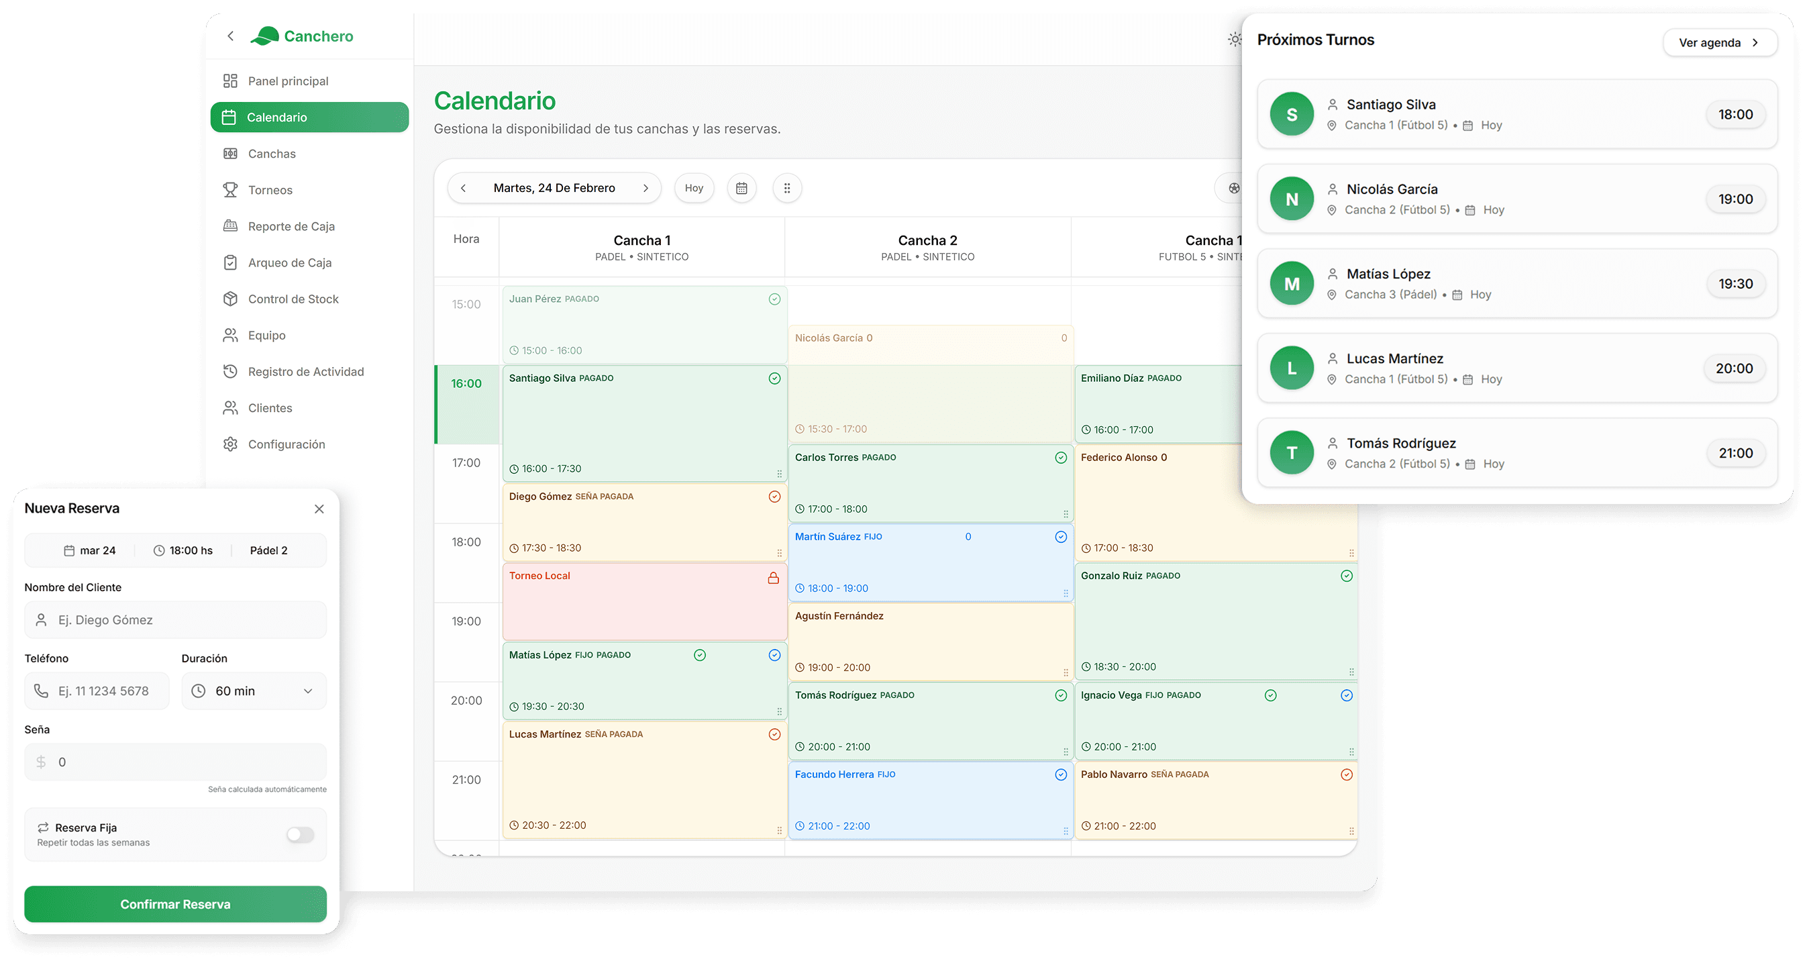Click the Torneos trophy icon
Image resolution: width=1807 pixels, height=961 pixels.
pos(230,190)
